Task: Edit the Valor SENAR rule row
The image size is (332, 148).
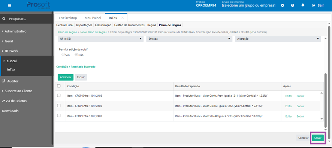Action: pos(289,116)
